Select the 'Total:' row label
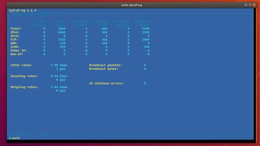This screenshot has height=146, width=260. point(16,29)
